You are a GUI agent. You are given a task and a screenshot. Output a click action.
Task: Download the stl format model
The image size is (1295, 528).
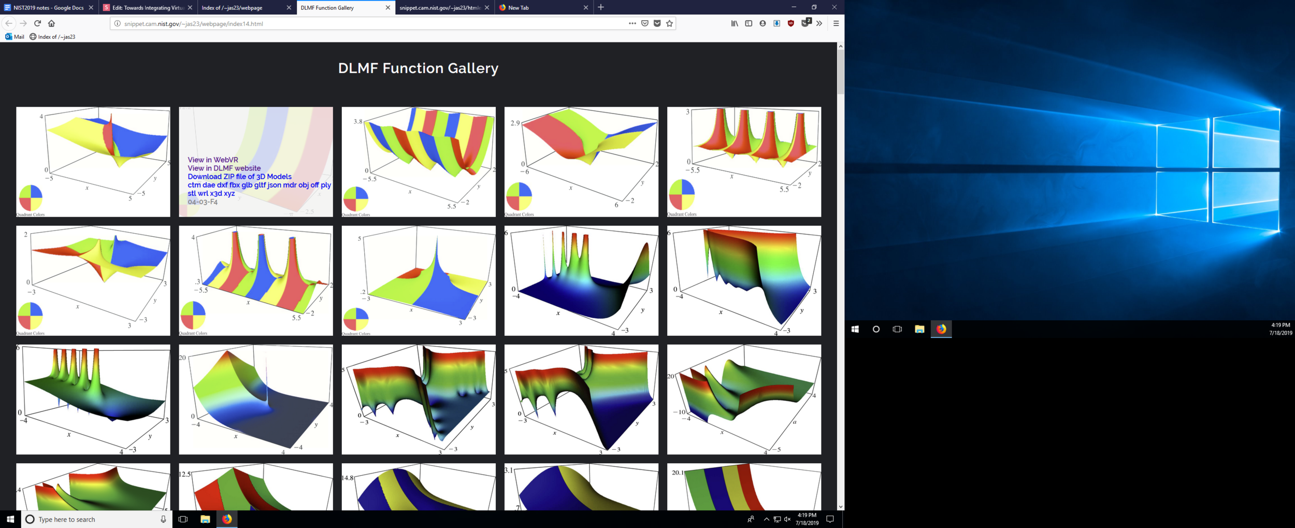coord(192,193)
